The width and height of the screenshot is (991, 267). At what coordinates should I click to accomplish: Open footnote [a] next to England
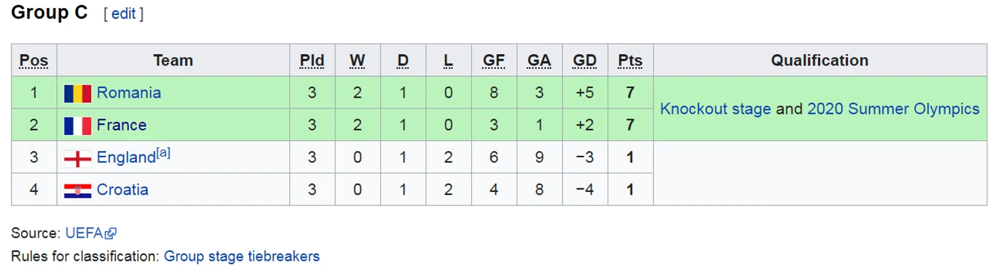(x=163, y=153)
